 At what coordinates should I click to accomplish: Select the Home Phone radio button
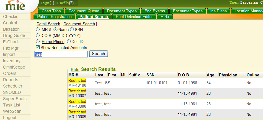pos(38,42)
